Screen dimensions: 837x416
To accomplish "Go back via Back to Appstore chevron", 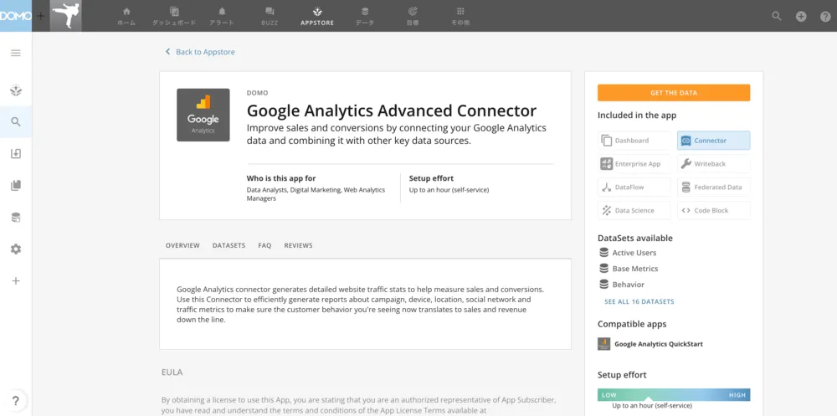I will click(167, 52).
